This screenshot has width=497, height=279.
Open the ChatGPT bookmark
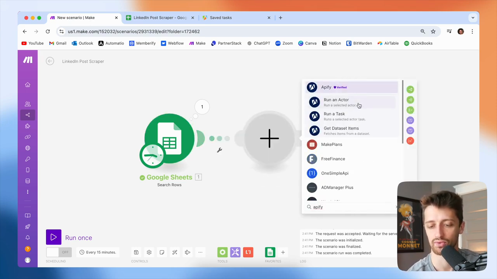coord(259,43)
